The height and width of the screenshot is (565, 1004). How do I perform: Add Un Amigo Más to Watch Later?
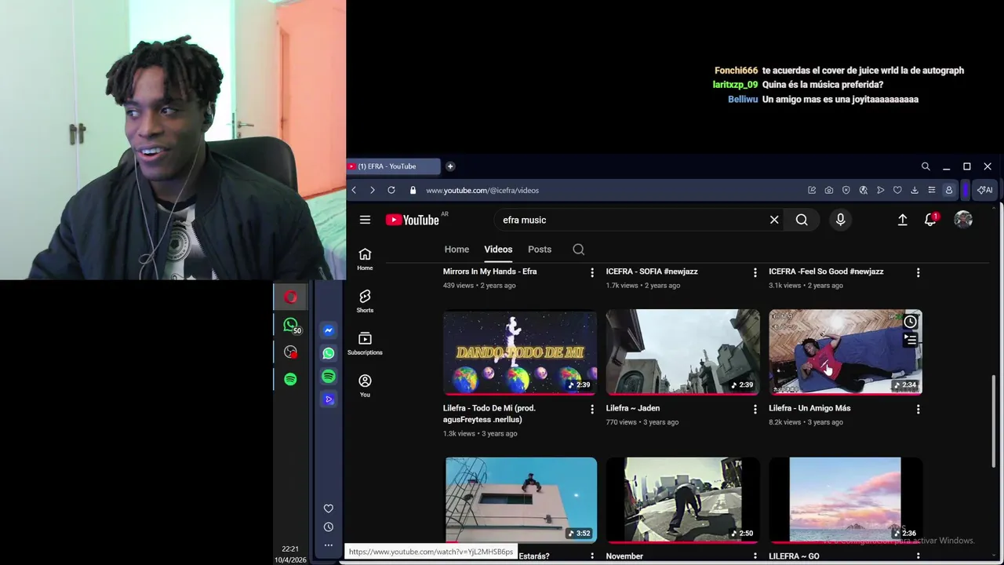pyautogui.click(x=910, y=322)
